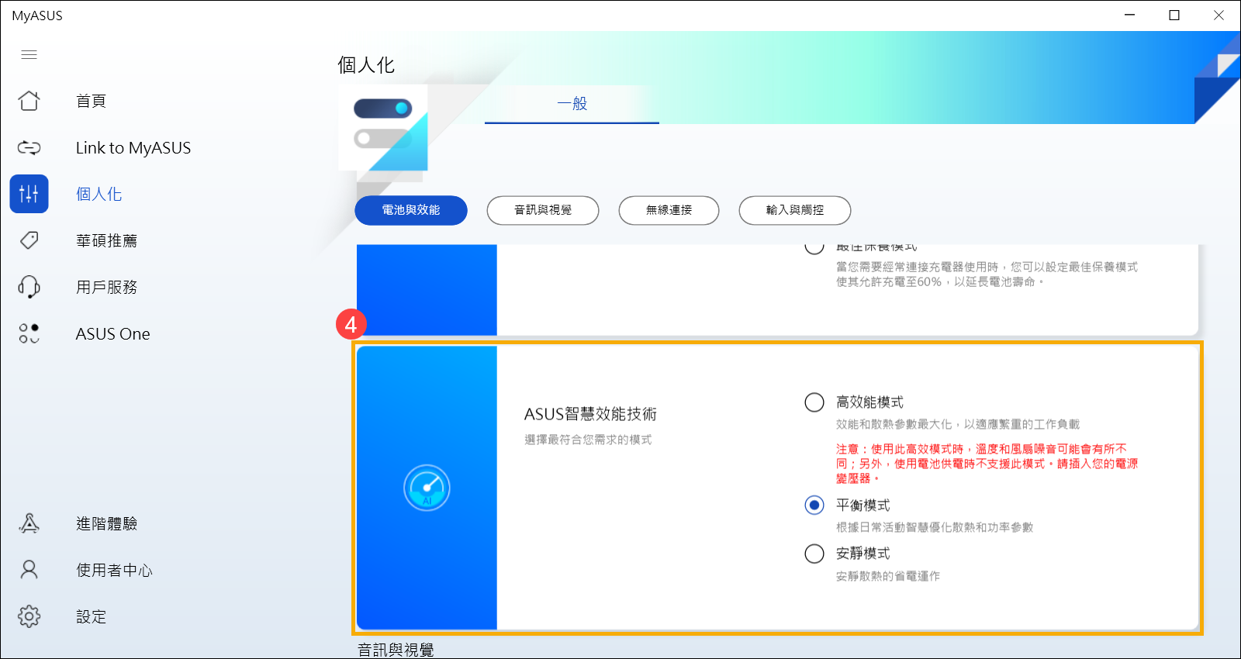Viewport: 1241px width, 659px height.
Task: Close the MyASUS window
Action: point(1219,15)
